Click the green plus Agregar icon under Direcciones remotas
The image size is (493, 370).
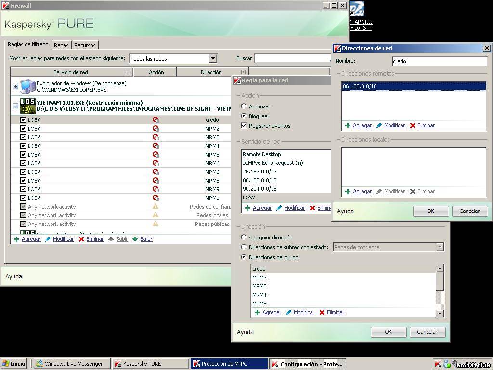click(348, 125)
